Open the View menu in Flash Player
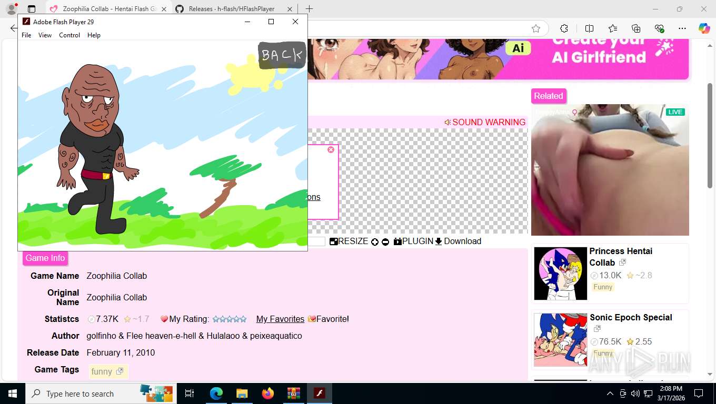This screenshot has height=404, width=716. point(45,35)
